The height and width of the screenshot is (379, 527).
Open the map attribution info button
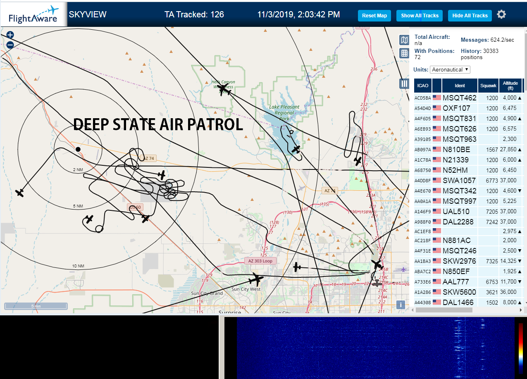pyautogui.click(x=400, y=305)
